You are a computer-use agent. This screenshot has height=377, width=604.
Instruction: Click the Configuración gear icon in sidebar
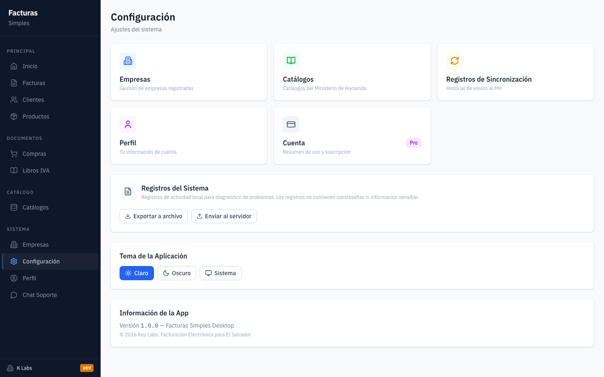pos(14,261)
